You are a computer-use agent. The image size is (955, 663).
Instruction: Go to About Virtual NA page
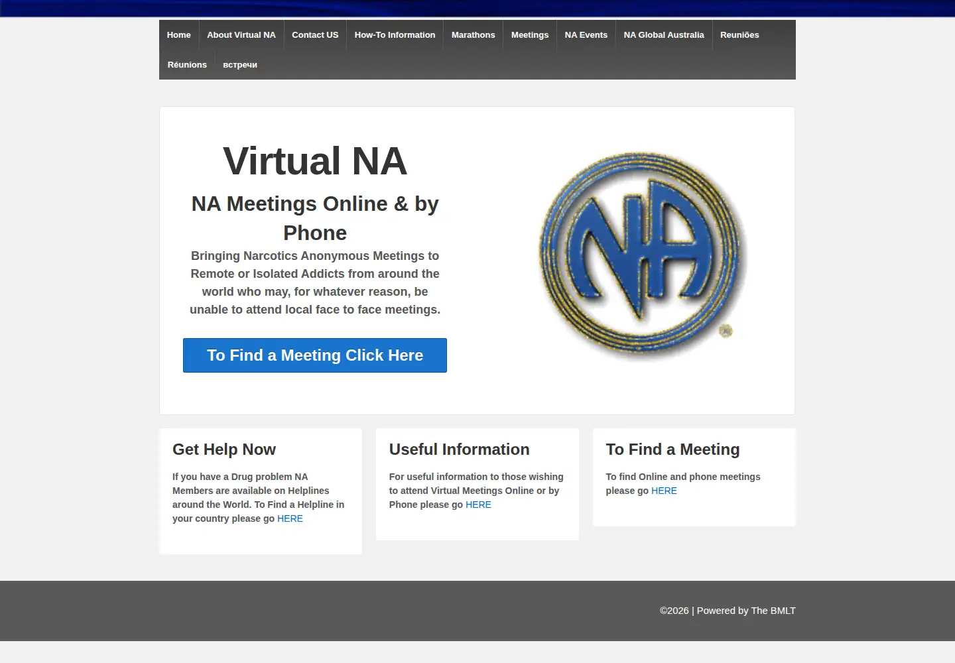click(x=241, y=35)
